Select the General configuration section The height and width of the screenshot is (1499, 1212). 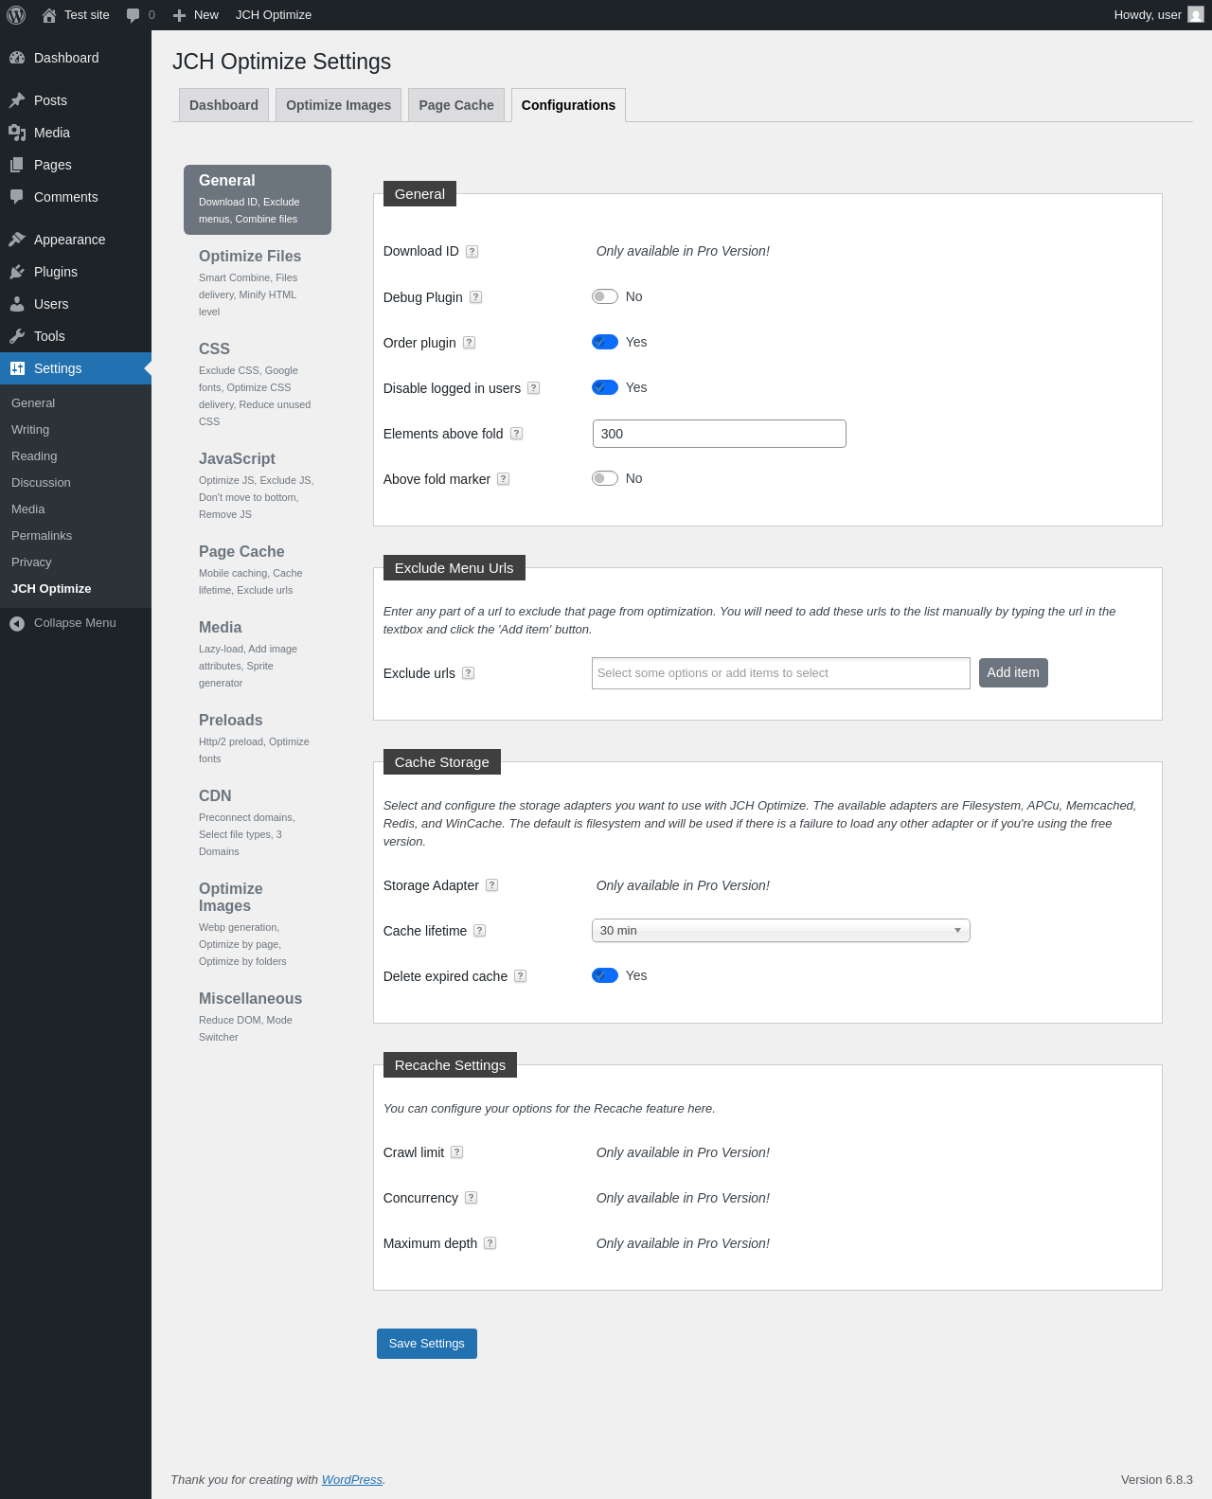click(x=258, y=200)
